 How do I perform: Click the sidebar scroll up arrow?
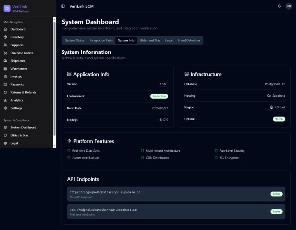(x=54, y=19)
